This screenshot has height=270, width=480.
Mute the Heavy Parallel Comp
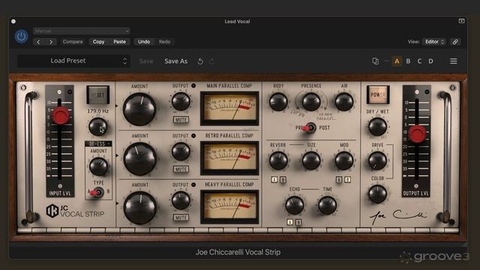[181, 217]
